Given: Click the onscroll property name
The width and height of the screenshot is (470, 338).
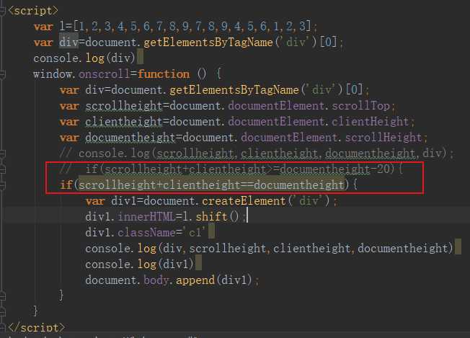Looking at the screenshot, I should [105, 74].
